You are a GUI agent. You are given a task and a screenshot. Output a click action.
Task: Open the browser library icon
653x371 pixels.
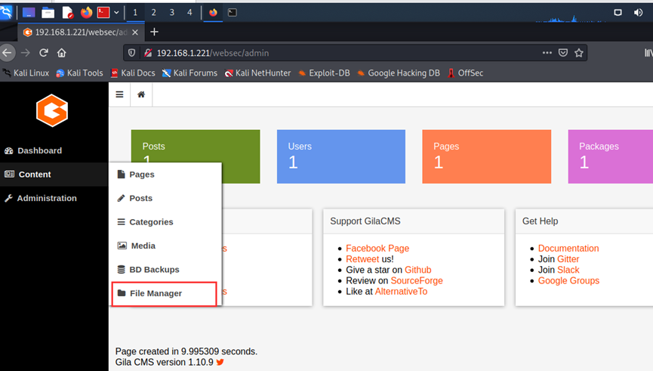[648, 53]
